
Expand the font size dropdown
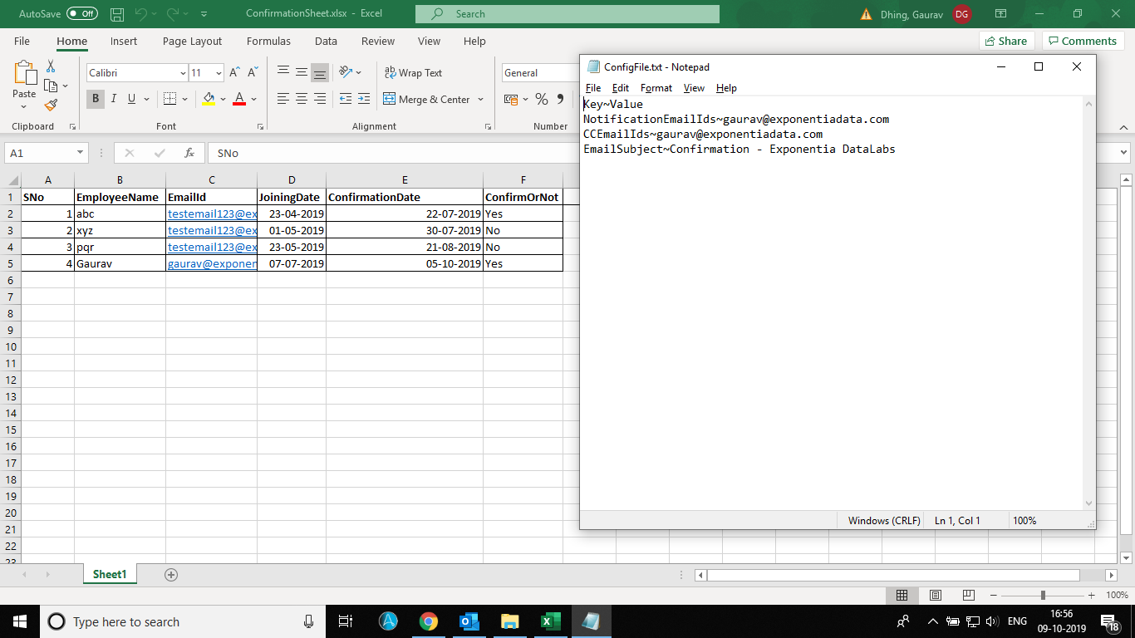point(219,73)
